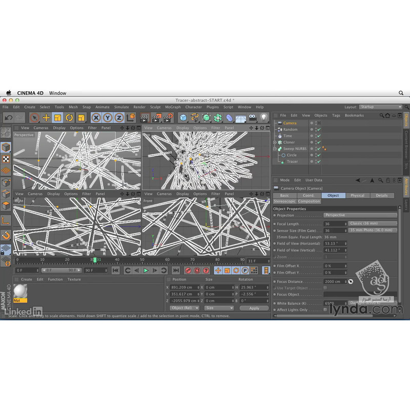The width and height of the screenshot is (410, 410).
Task: Enable the snap magnet tool in sidebar
Action: (x=6, y=235)
